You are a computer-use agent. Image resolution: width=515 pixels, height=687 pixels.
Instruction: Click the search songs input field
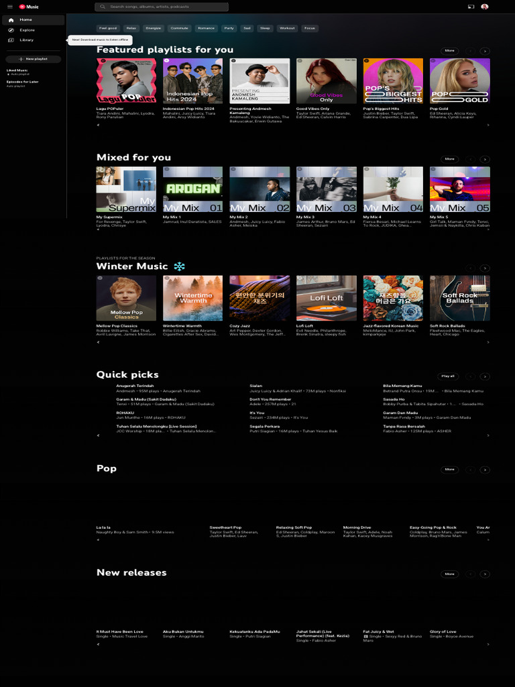tap(162, 7)
